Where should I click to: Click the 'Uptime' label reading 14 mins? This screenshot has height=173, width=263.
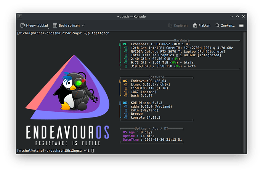(x=129, y=136)
